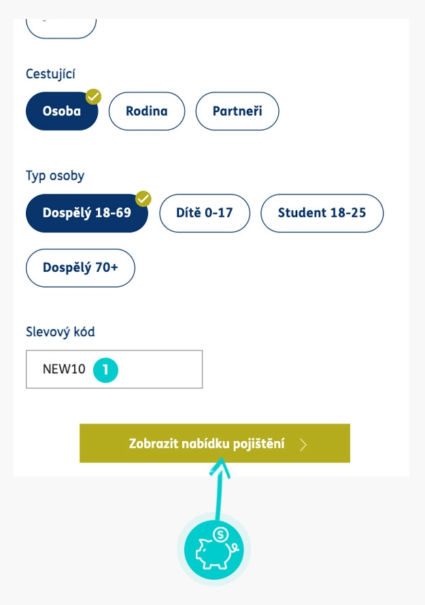This screenshot has height=605, width=425.
Task: Click the Slevový kód label text
Action: (x=61, y=332)
